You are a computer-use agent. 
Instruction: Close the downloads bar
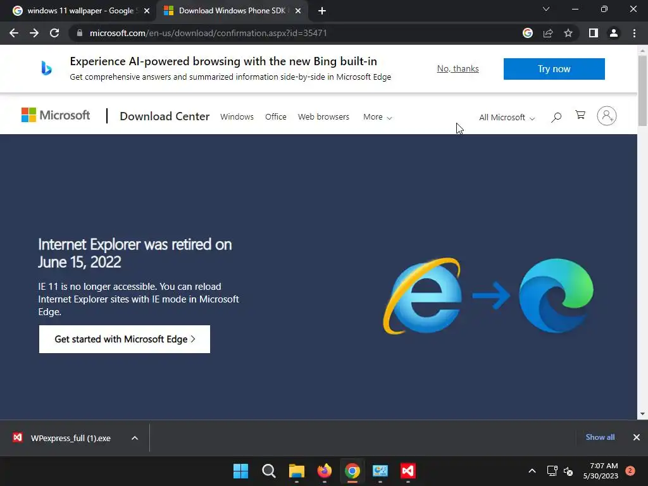pyautogui.click(x=637, y=437)
